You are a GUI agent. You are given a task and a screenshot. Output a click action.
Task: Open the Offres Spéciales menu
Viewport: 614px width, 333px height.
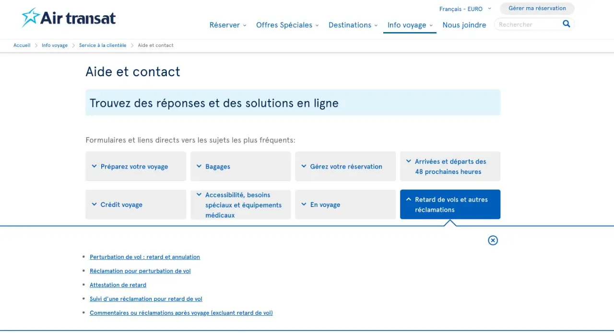coord(287,25)
